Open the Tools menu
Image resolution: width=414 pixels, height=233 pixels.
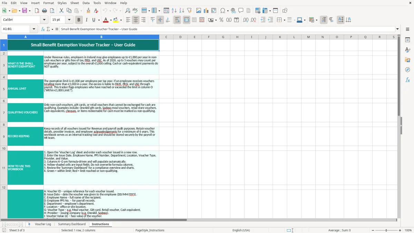97,3
